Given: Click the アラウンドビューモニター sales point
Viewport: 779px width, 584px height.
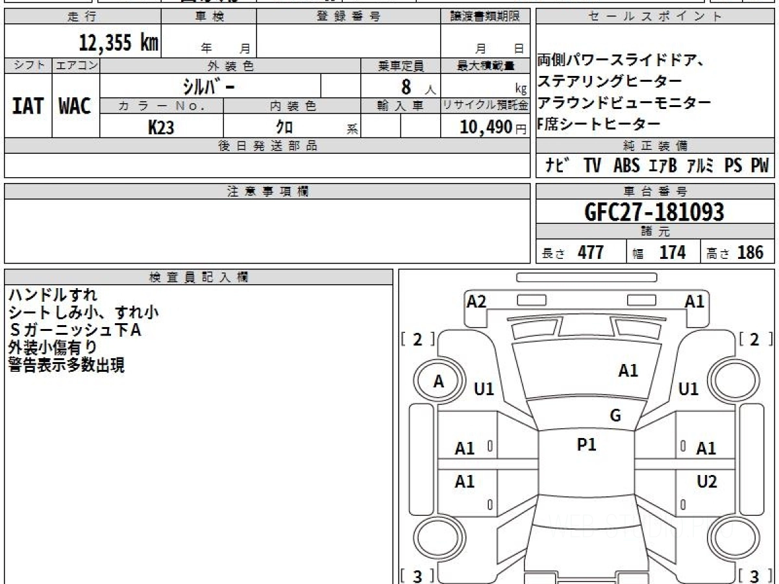Looking at the screenshot, I should pos(624,103).
